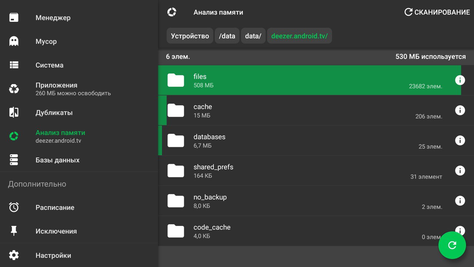Open the Исключения pin icon
This screenshot has width=474, height=267.
click(x=14, y=231)
